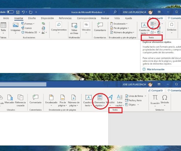Open the Complementos add-ins button
The width and height of the screenshot is (181, 151).
[59, 28]
